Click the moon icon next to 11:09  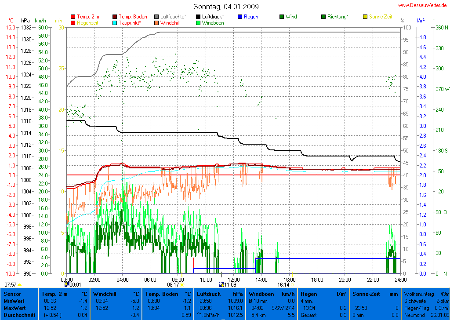tap(221, 285)
